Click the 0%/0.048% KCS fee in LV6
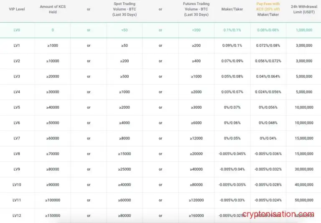 coord(268,123)
